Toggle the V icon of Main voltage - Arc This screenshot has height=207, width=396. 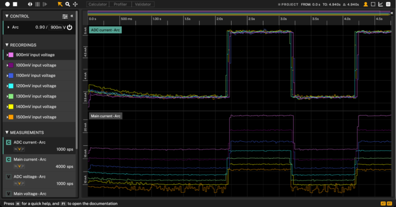coord(8,194)
